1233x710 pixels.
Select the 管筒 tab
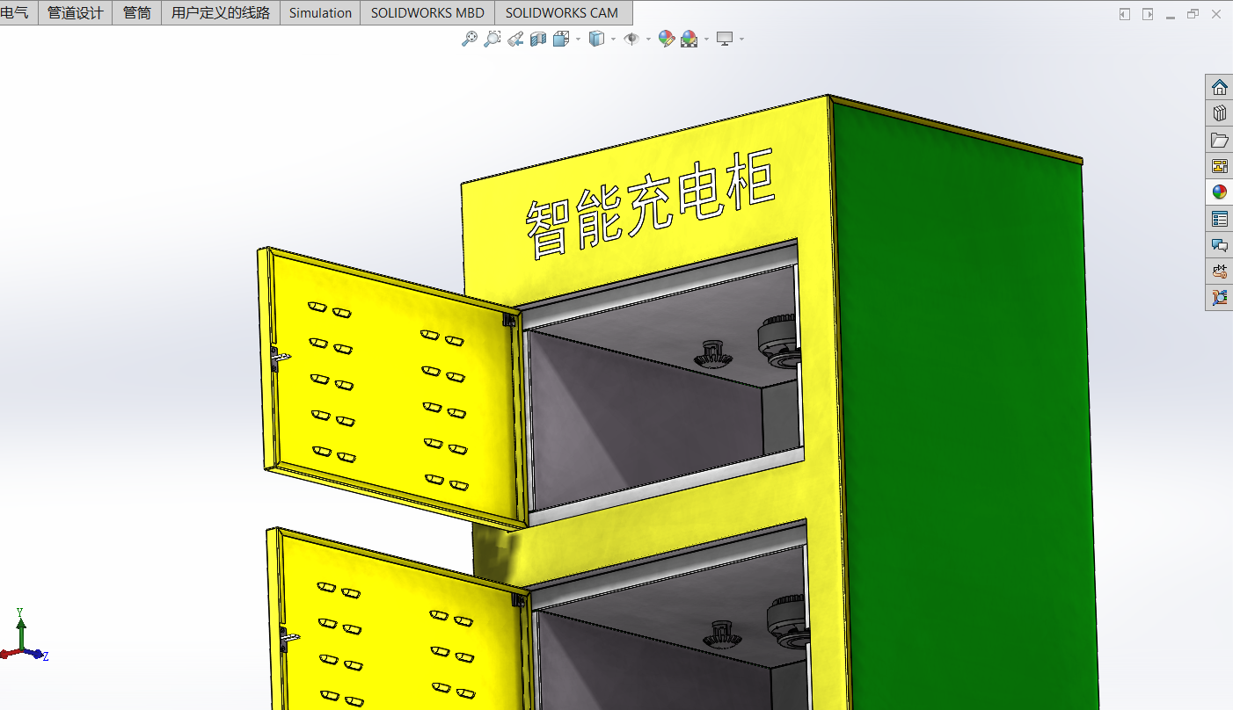click(x=137, y=13)
